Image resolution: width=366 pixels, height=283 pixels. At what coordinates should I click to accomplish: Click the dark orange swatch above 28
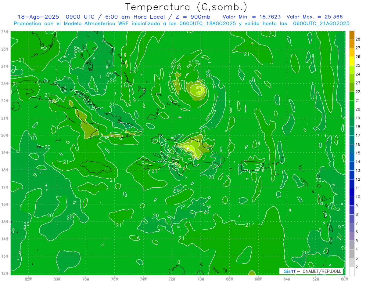point(352,34)
